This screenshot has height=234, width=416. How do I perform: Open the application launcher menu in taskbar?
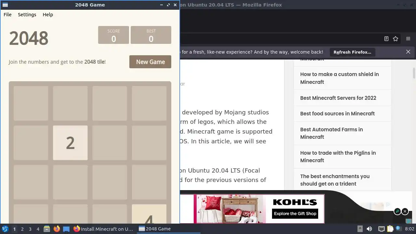[5, 229]
